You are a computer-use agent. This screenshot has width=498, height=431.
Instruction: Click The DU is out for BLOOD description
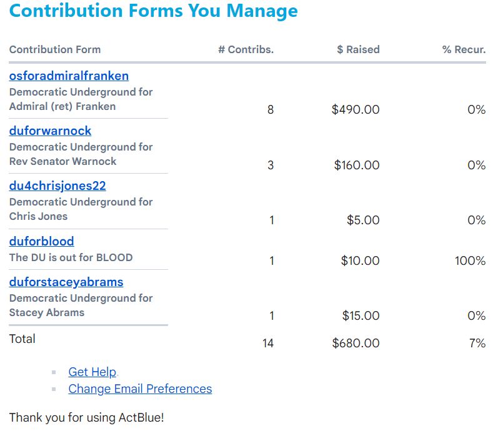pyautogui.click(x=71, y=257)
